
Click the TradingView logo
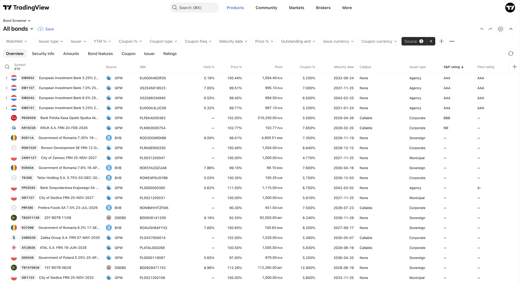coord(26,8)
